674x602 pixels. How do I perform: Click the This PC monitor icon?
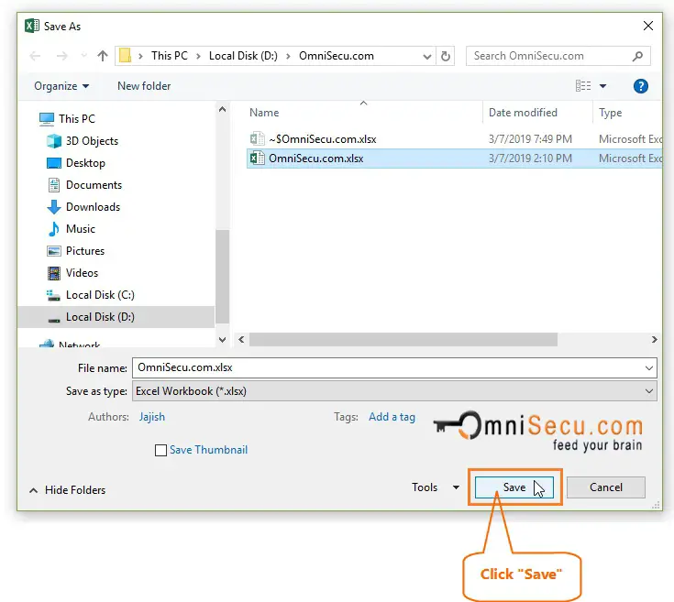(x=47, y=119)
